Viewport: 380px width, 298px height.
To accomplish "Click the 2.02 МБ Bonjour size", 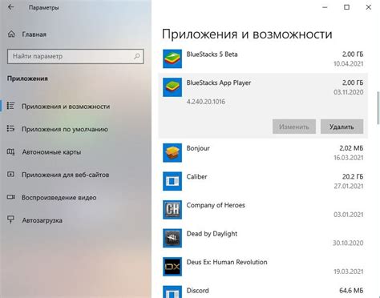I will tap(351, 148).
